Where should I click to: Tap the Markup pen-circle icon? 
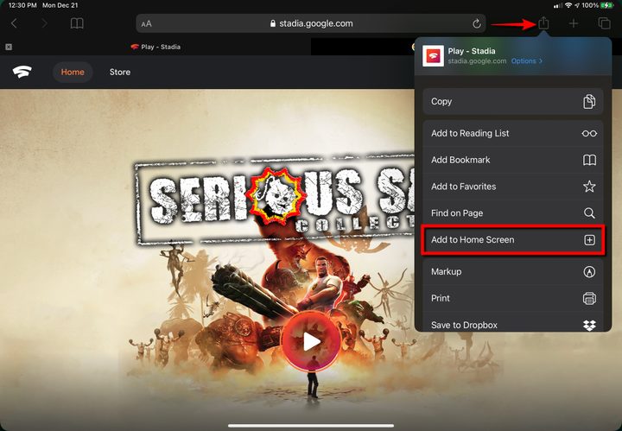pos(589,272)
